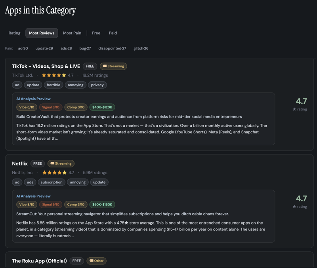Click the Vibe 6/10 badge in TikTok's analysis

coord(27,107)
